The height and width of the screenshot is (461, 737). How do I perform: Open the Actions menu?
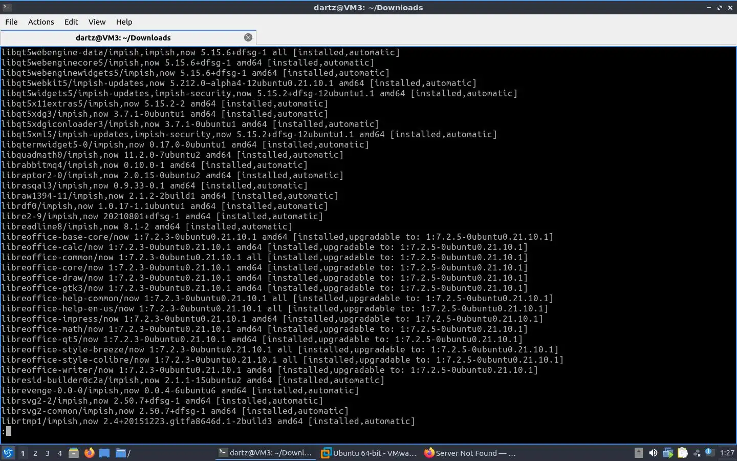[41, 22]
